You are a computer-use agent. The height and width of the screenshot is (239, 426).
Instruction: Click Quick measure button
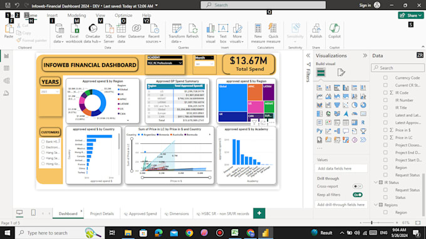pyautogui.click(x=273, y=33)
